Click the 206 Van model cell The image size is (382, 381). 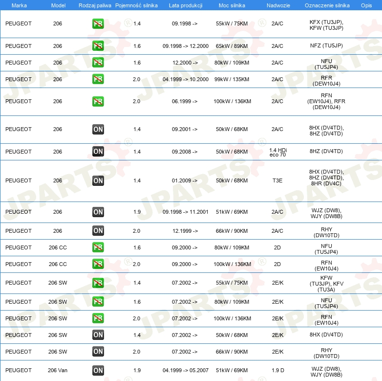[58, 370]
